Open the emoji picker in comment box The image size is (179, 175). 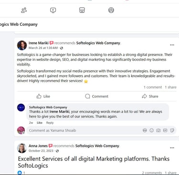click(x=152, y=131)
